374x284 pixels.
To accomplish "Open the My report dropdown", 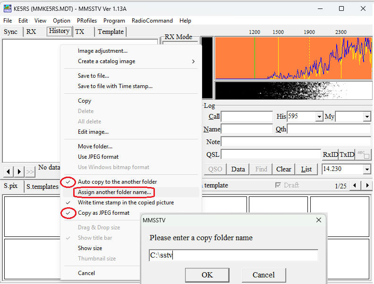I will click(367, 116).
